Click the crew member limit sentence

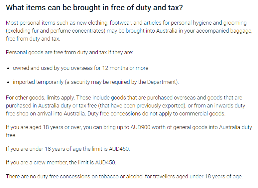61,162
